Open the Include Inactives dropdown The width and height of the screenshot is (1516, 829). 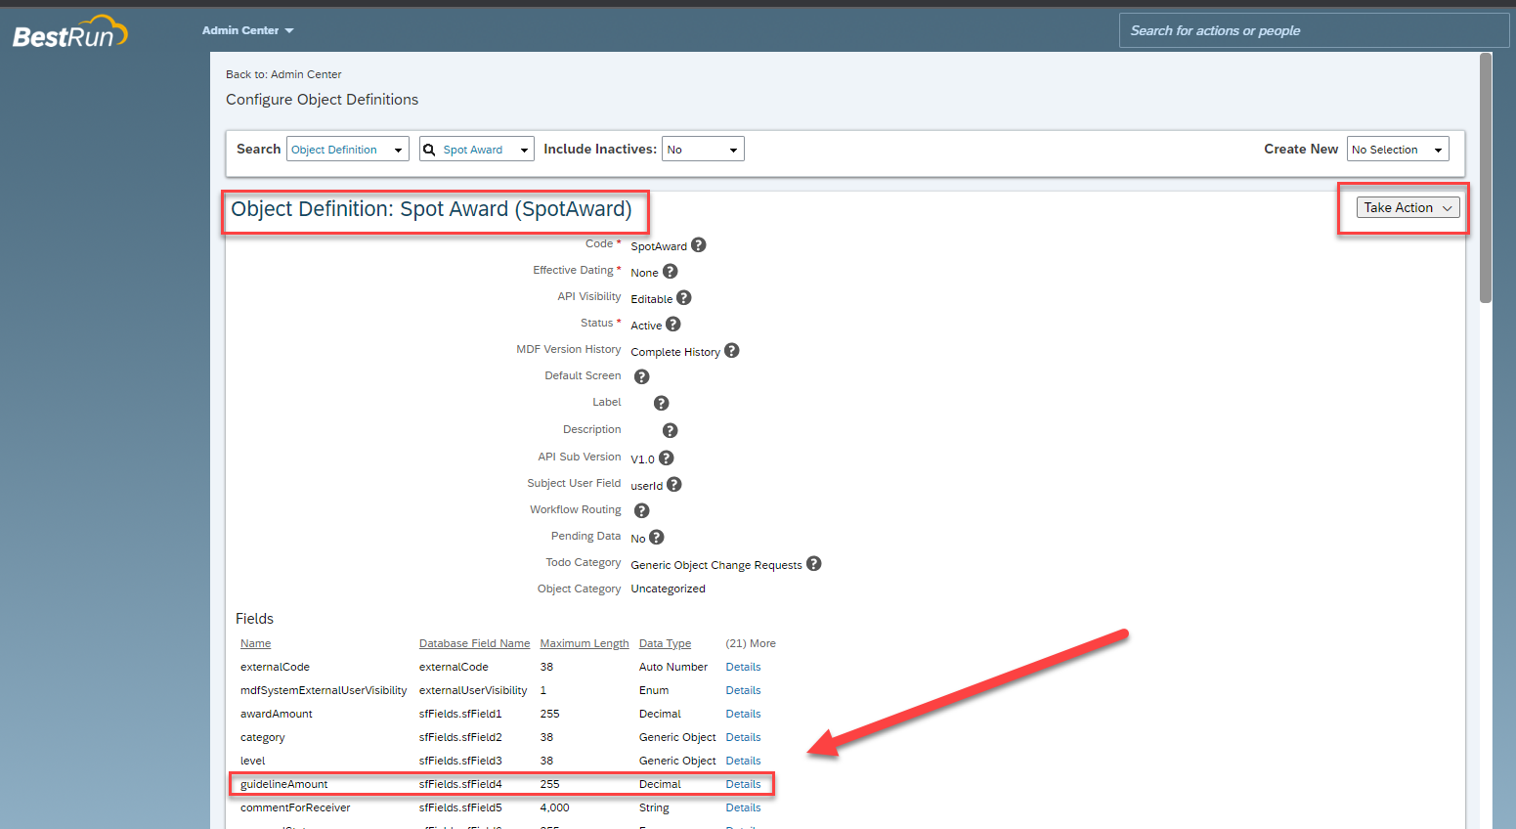[703, 150]
